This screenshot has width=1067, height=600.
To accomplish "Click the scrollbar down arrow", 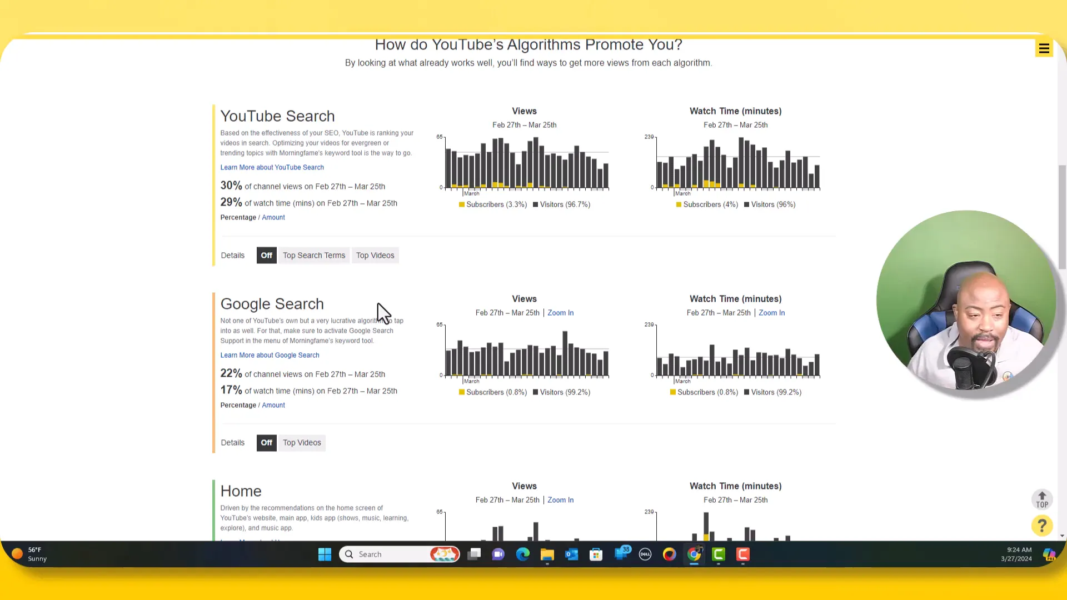I will coord(1062,536).
